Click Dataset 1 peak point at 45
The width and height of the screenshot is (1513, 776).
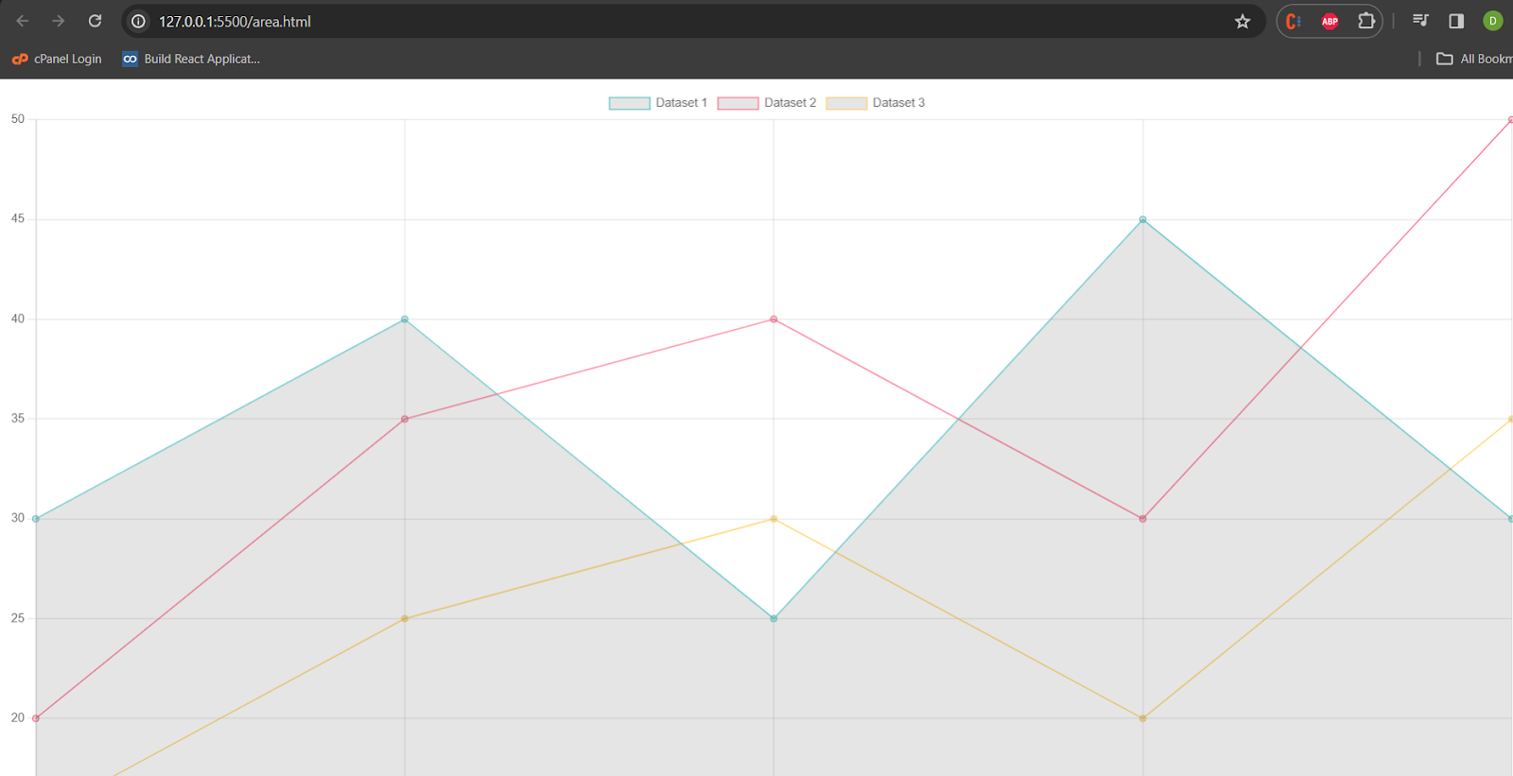pyautogui.click(x=1142, y=219)
